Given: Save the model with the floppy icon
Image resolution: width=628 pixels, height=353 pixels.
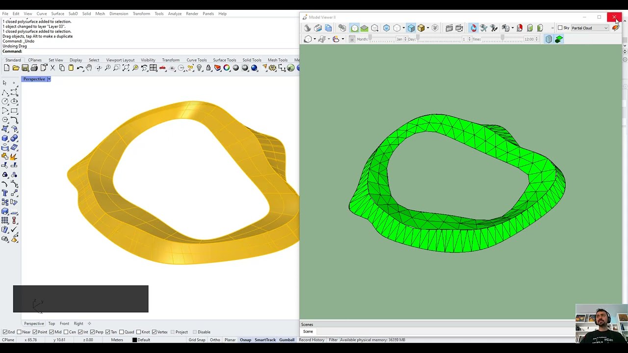Looking at the screenshot, I should (25, 68).
